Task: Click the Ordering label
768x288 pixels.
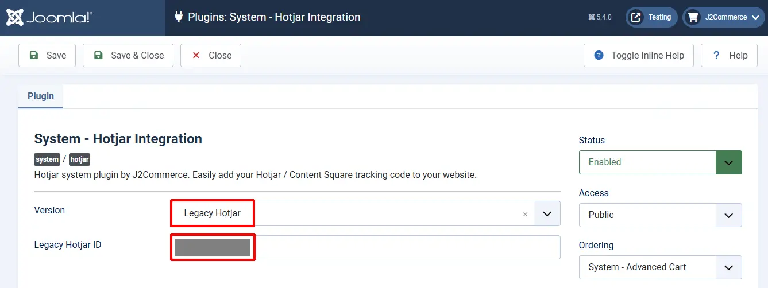Action: click(x=596, y=245)
